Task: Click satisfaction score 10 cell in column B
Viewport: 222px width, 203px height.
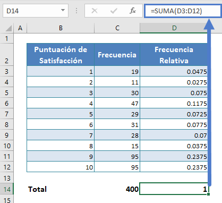Action: pyautogui.click(x=61, y=167)
